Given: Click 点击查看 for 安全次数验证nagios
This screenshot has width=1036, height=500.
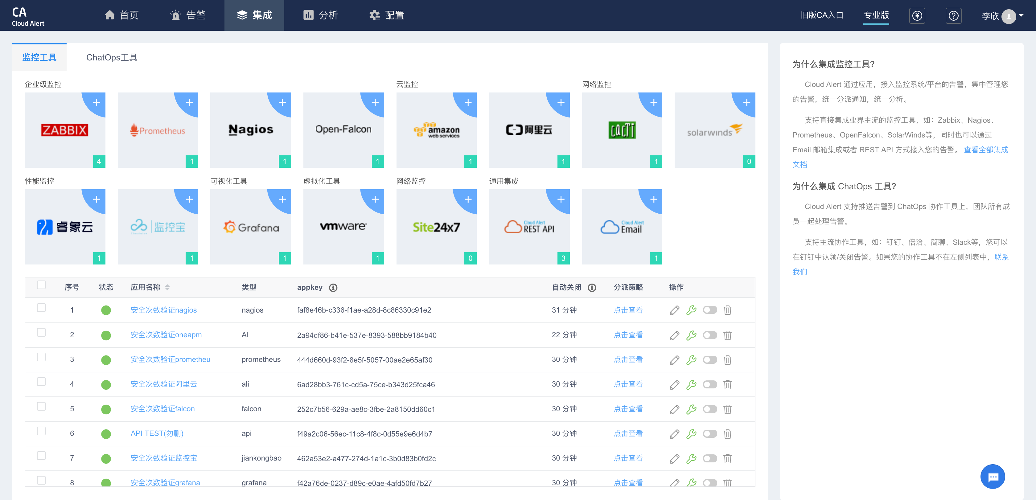Looking at the screenshot, I should tap(628, 310).
